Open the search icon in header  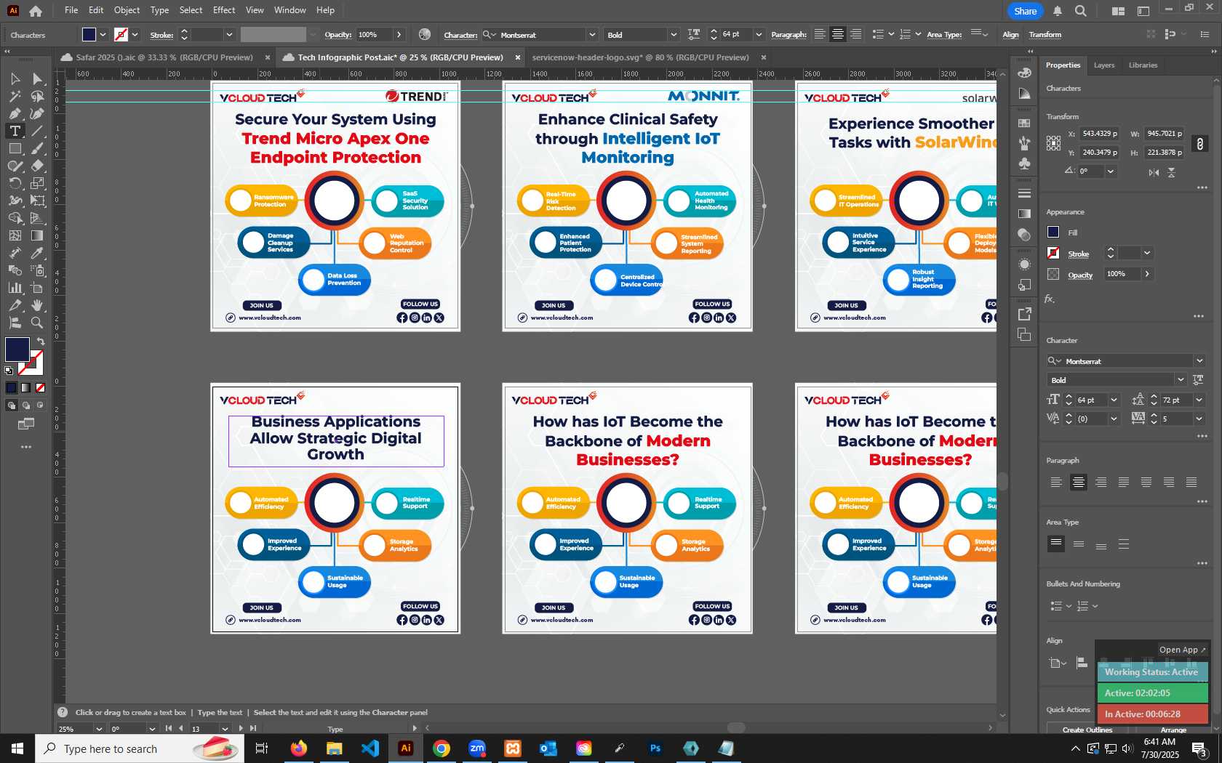pyautogui.click(x=1081, y=11)
